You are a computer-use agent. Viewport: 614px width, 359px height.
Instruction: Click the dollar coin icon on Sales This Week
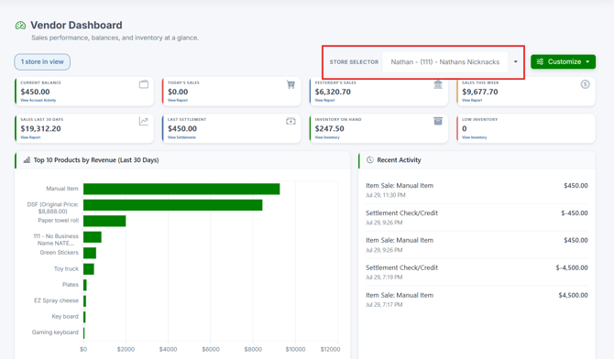[585, 84]
